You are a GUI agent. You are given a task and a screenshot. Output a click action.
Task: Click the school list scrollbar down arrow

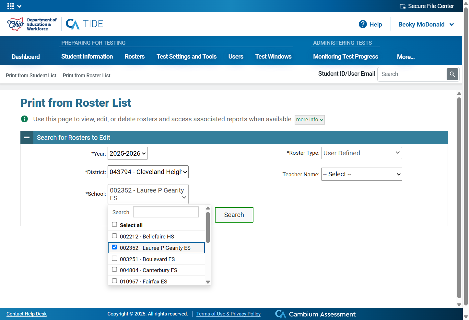(208, 282)
